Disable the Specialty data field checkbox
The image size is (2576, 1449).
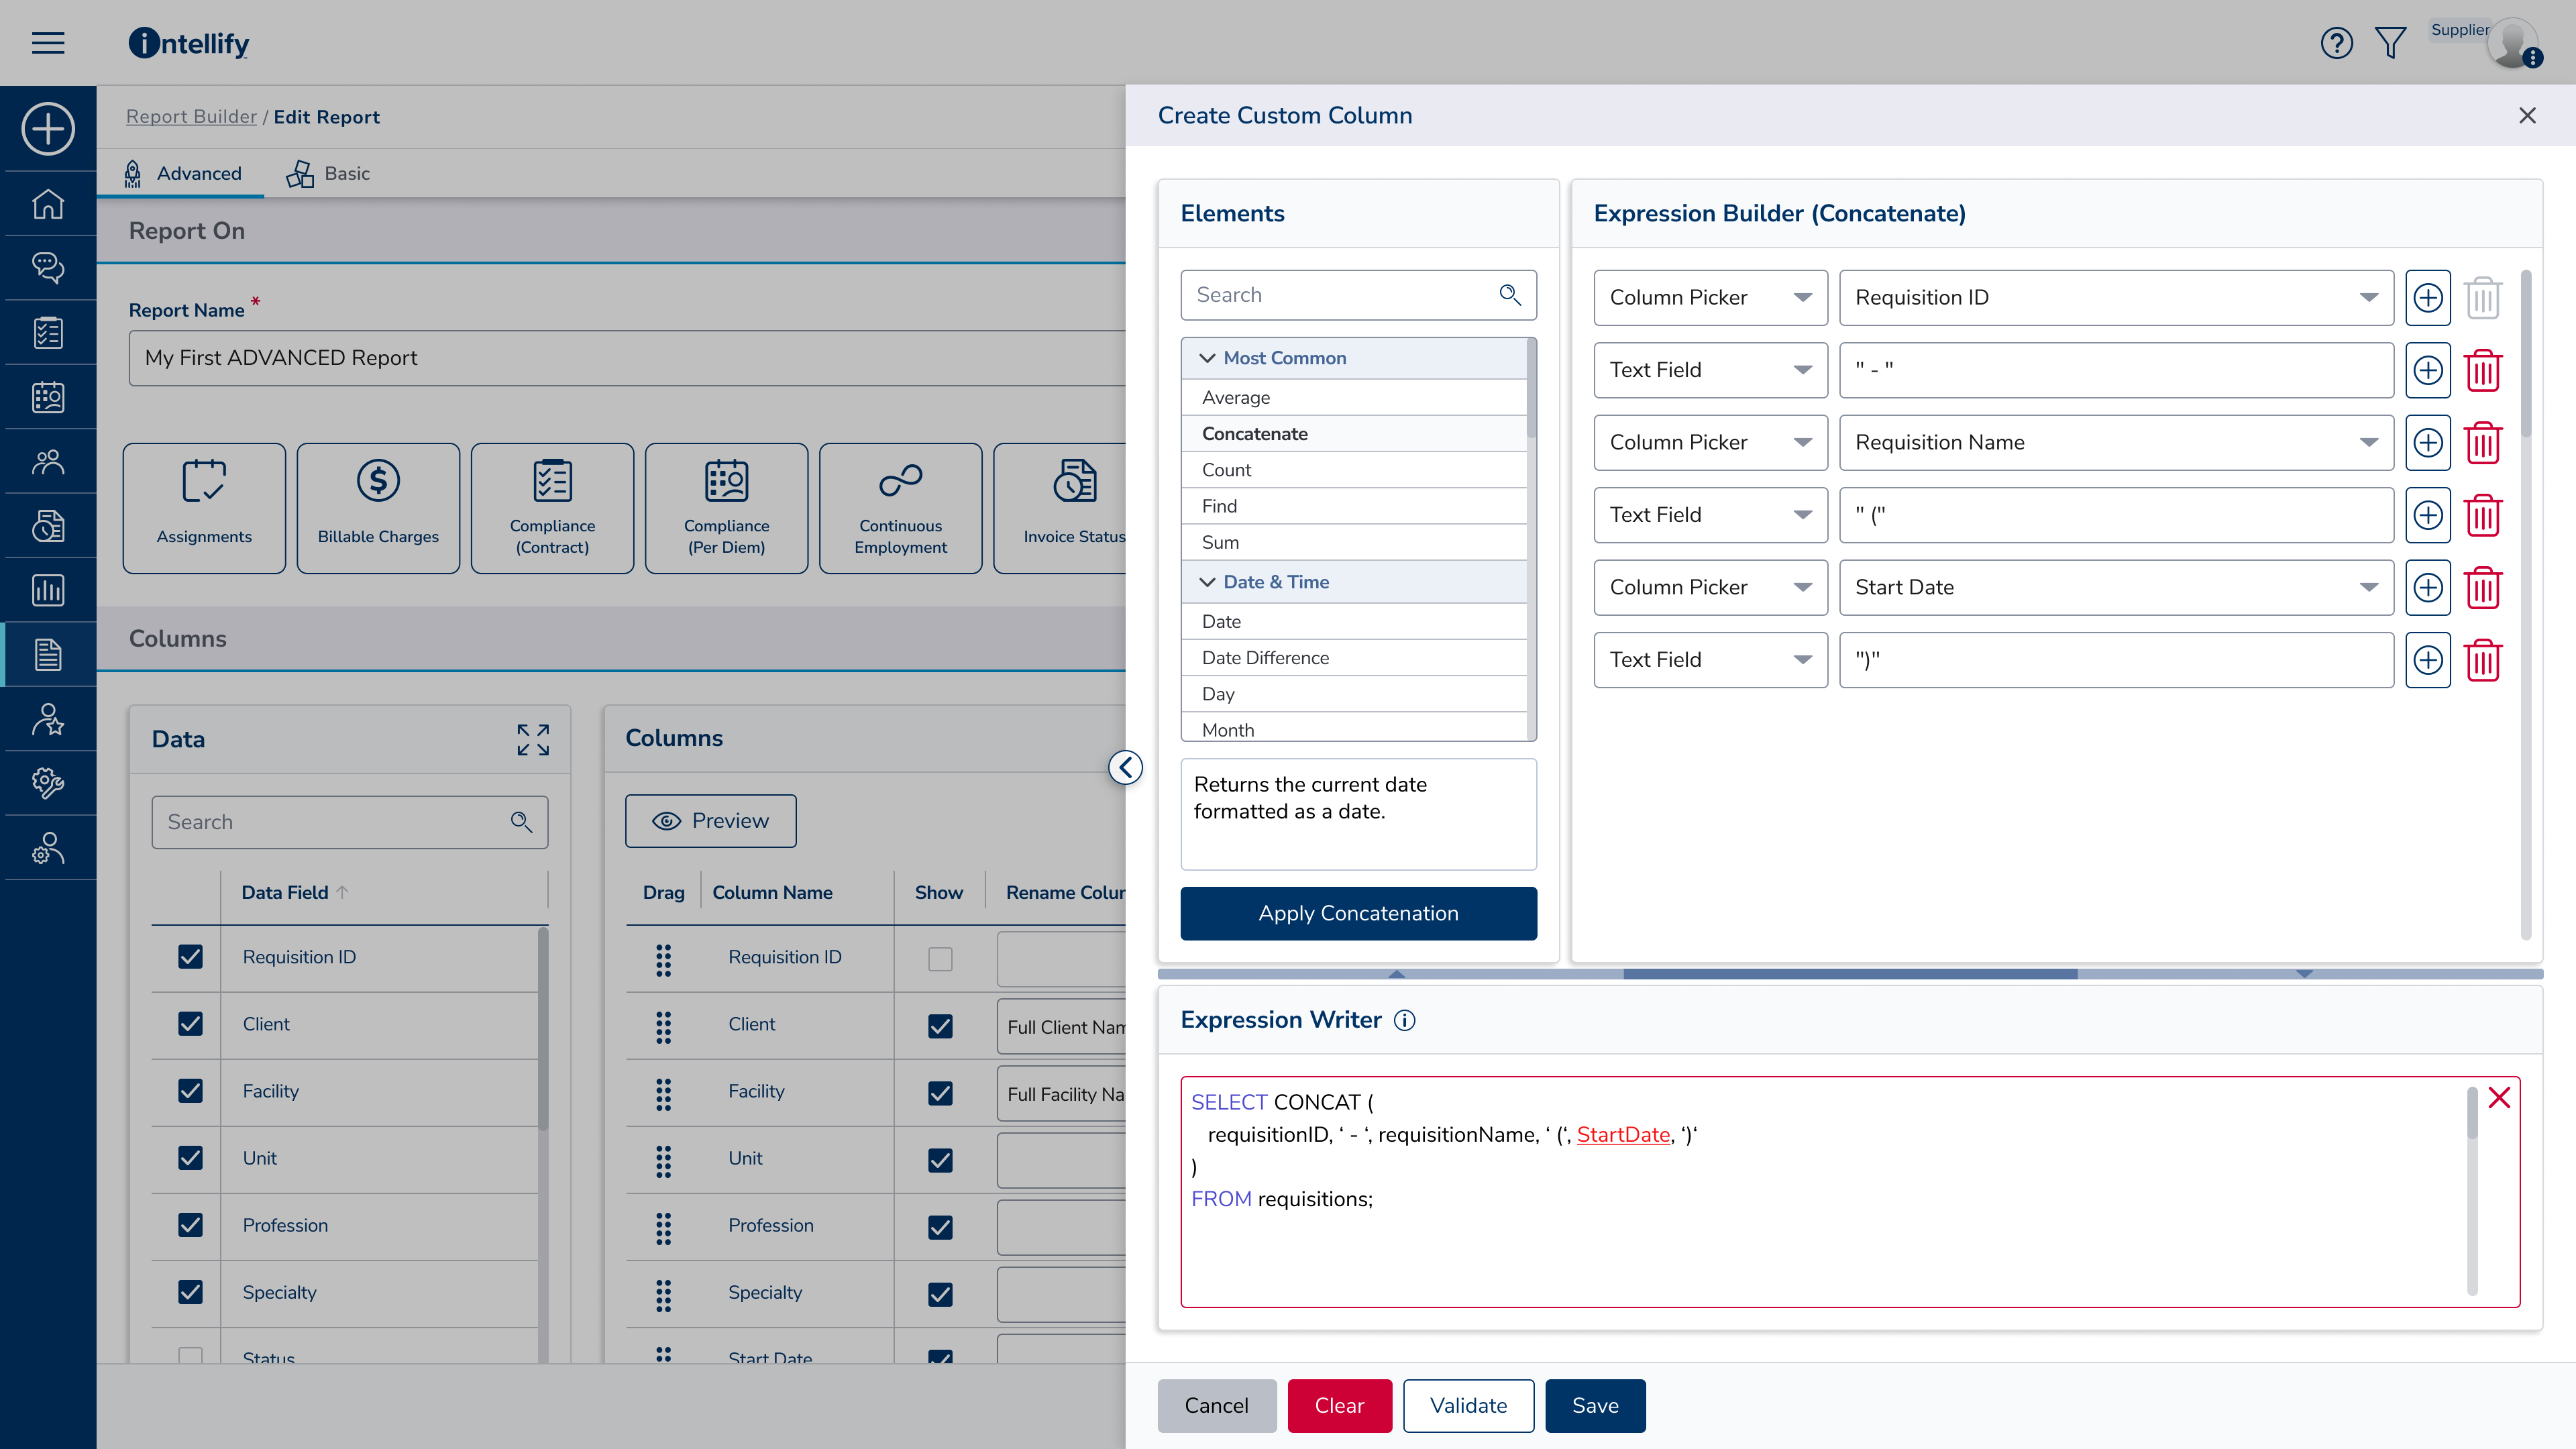click(189, 1292)
